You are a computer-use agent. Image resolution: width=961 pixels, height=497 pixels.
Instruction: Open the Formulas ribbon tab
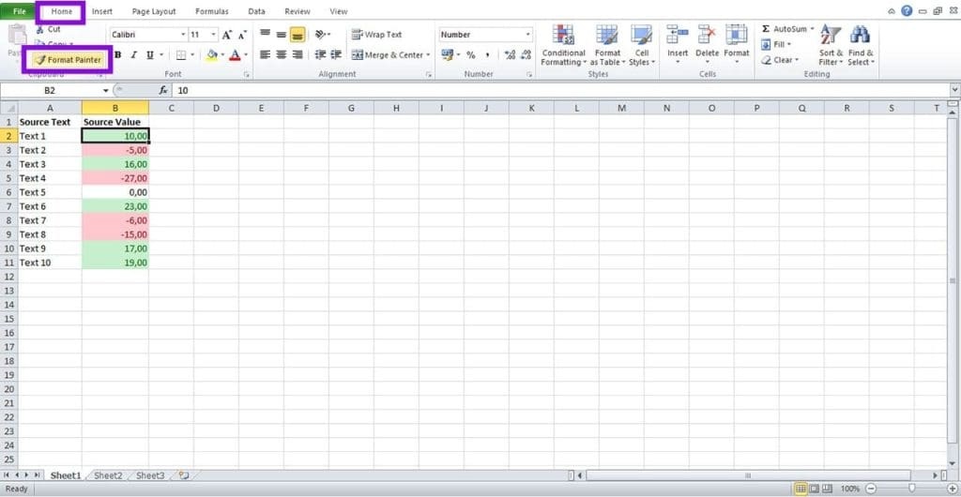pyautogui.click(x=212, y=11)
